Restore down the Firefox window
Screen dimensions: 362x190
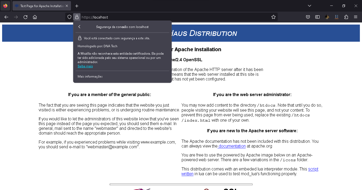(x=344, y=6)
